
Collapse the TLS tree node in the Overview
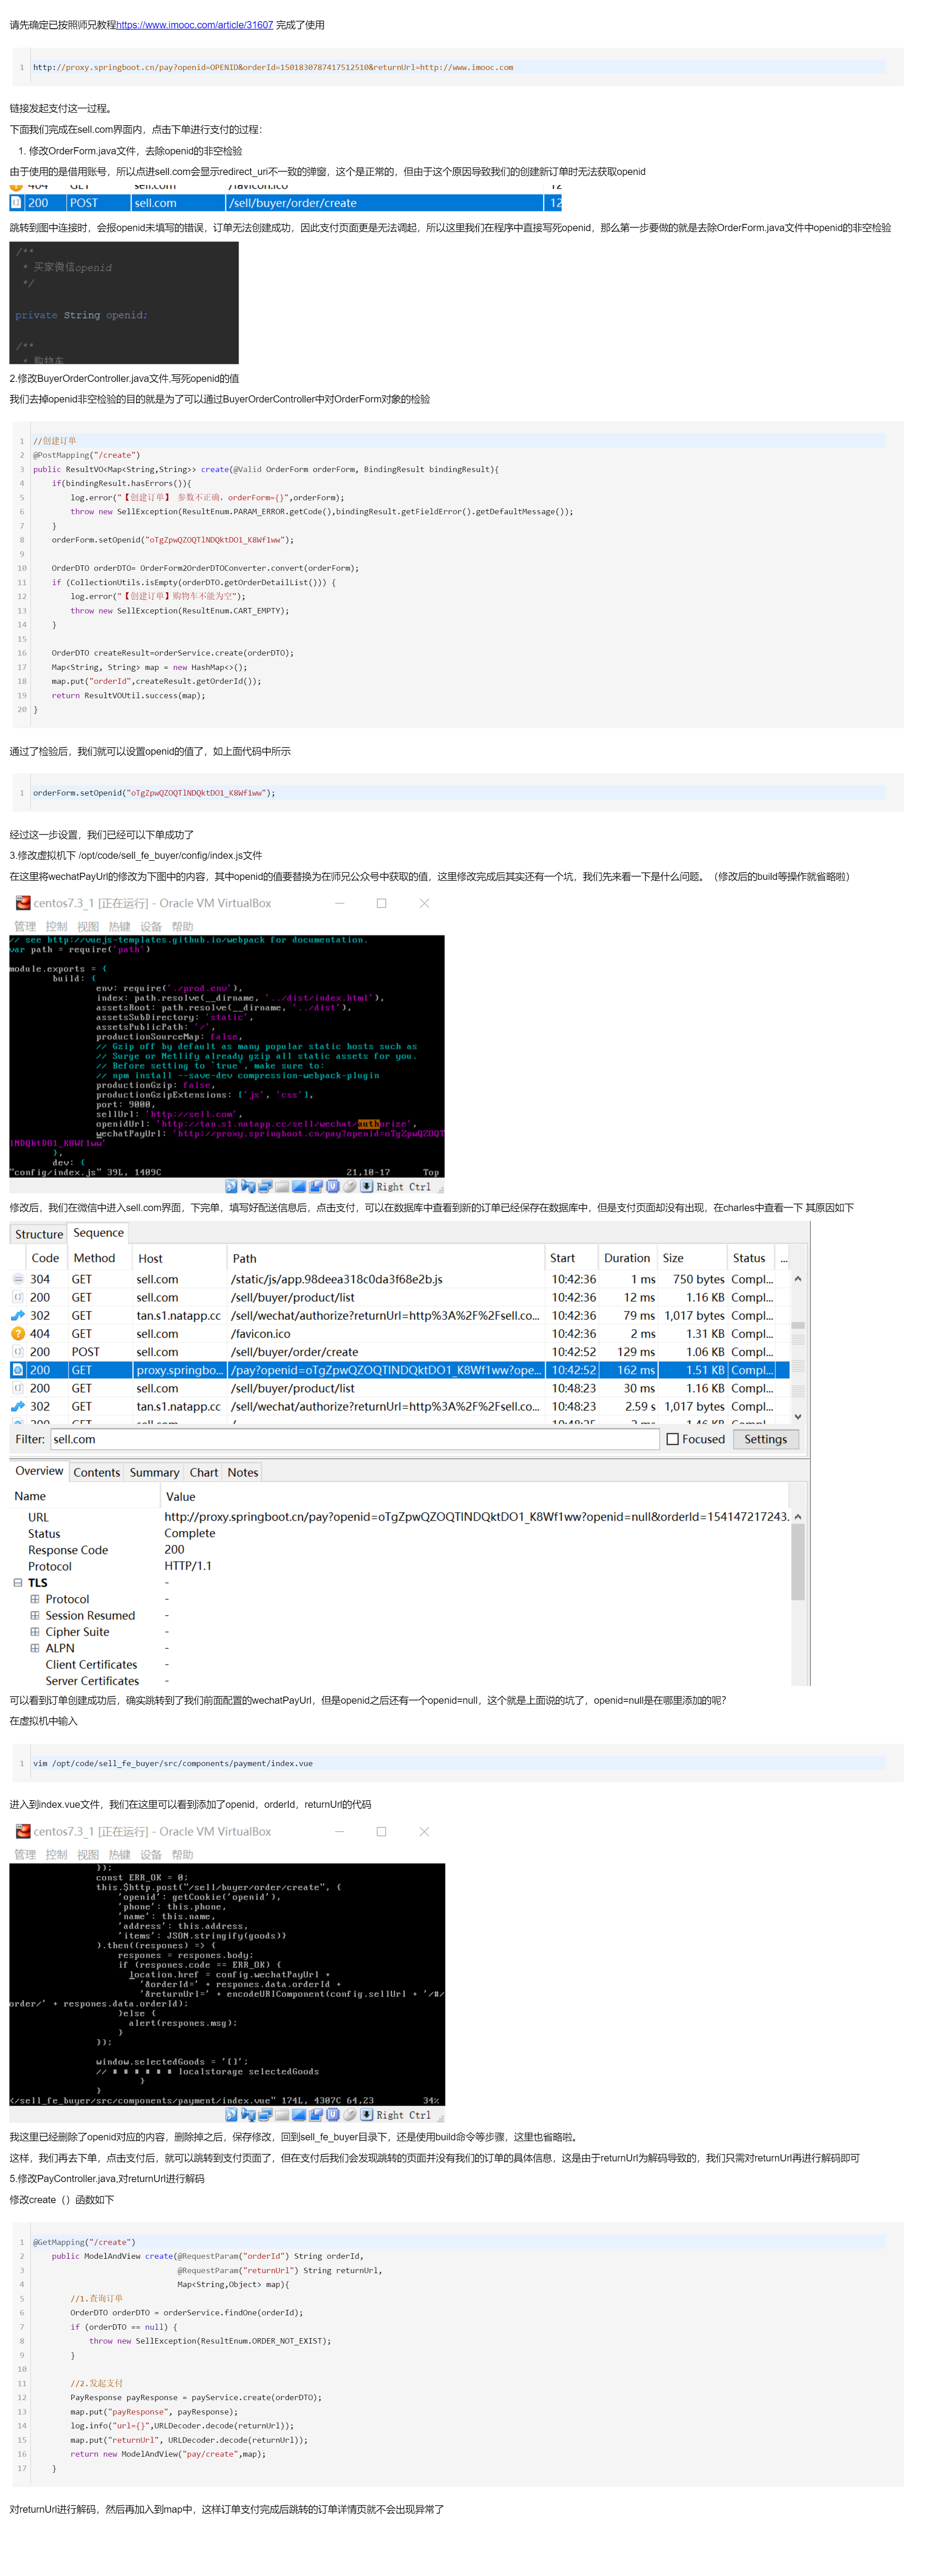[18, 1583]
